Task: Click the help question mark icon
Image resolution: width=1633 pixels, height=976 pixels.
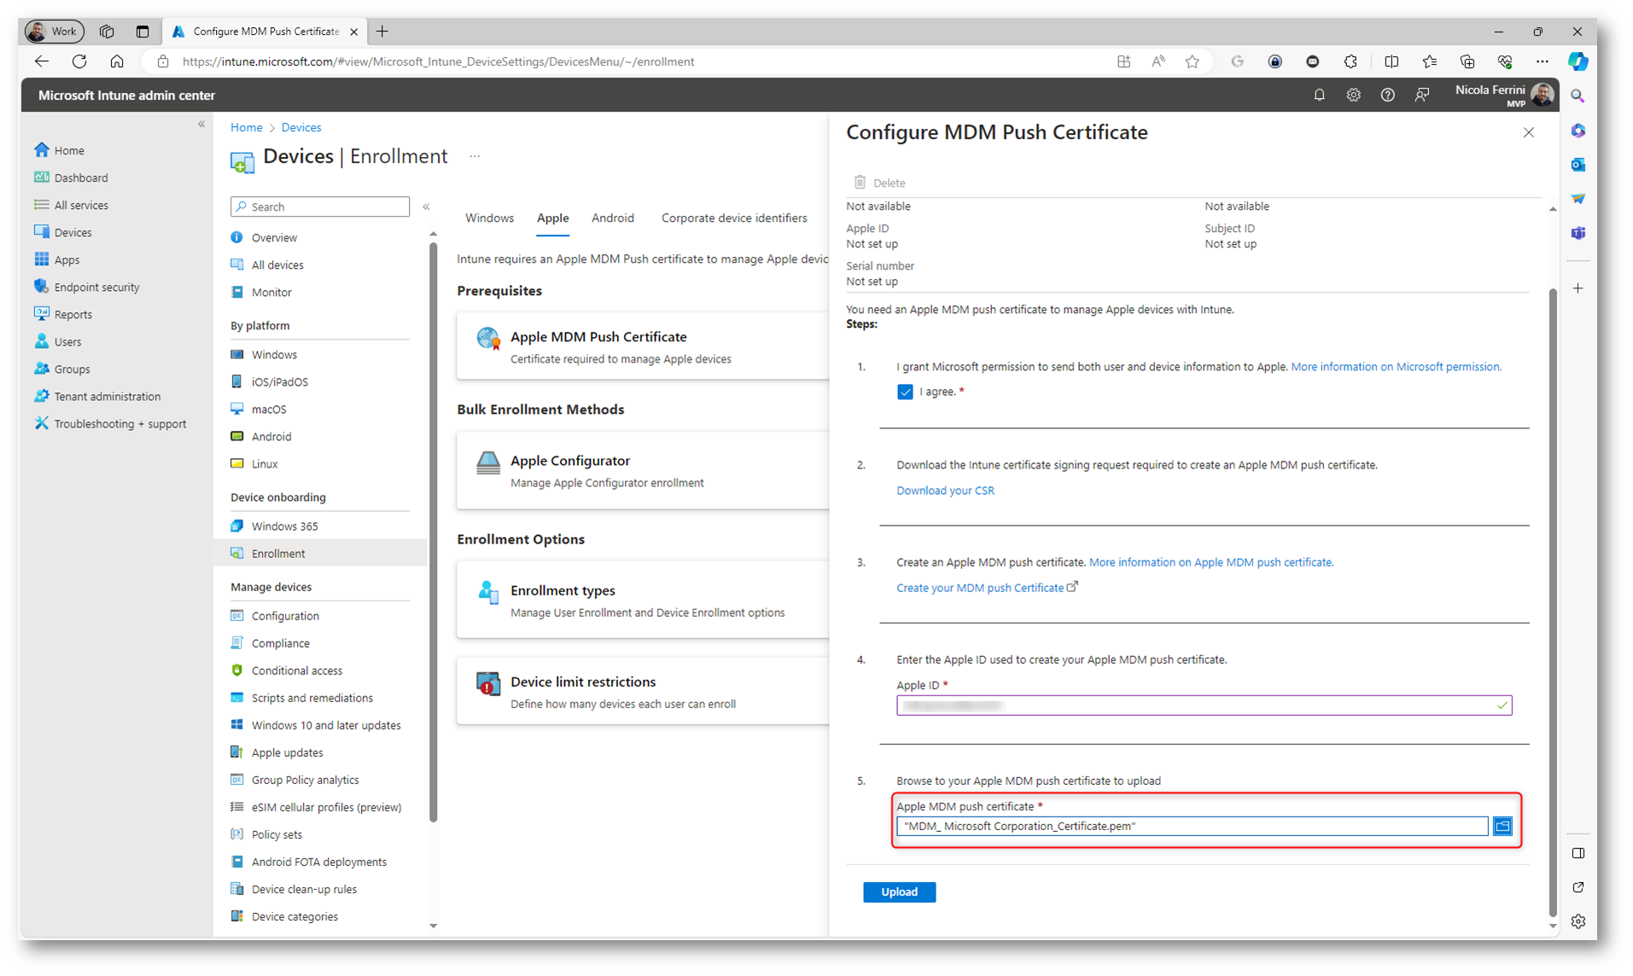Action: [x=1387, y=96]
